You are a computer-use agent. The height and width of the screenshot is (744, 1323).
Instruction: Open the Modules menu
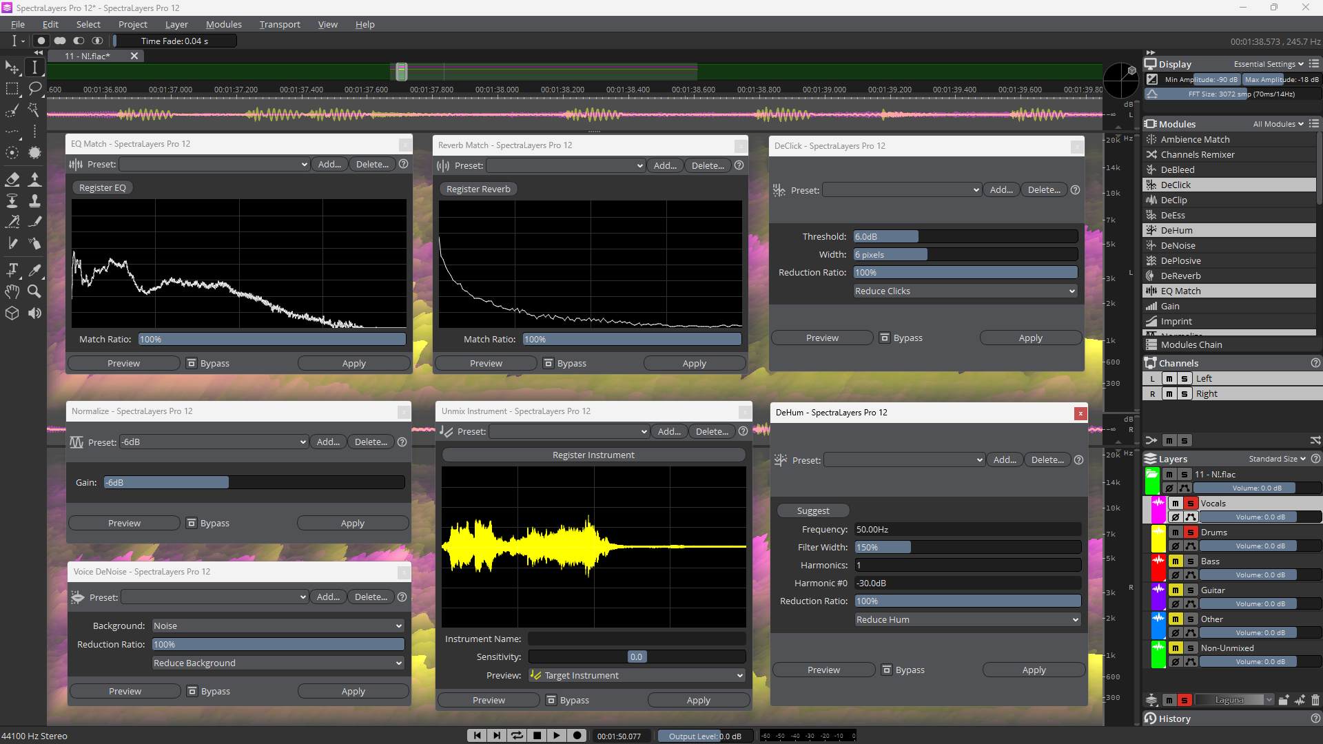pyautogui.click(x=224, y=24)
